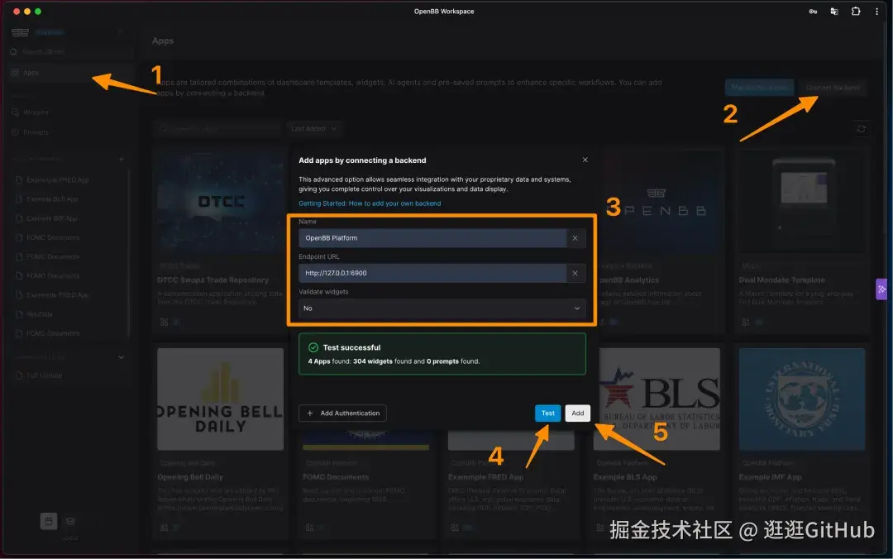Edit the Name field containing OpenBB Platform
Viewport: 893px width, 559px height.
[x=432, y=238]
